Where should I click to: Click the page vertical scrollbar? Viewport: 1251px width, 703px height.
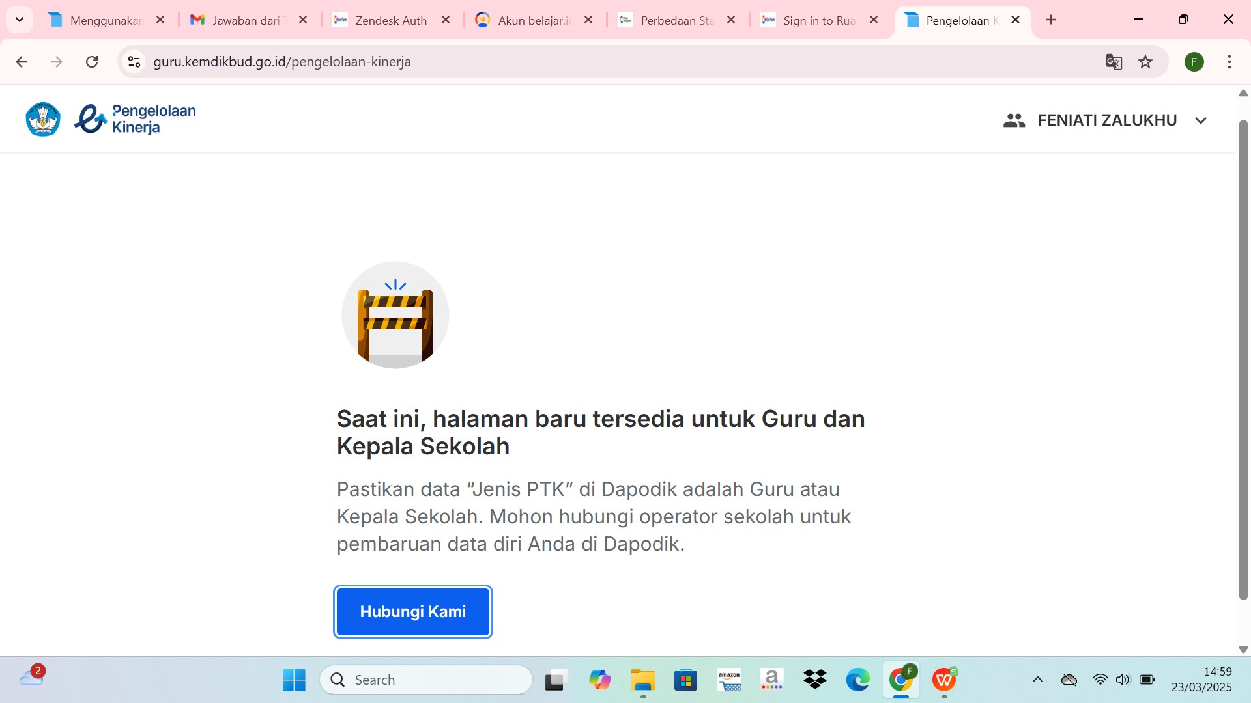[x=1243, y=358]
